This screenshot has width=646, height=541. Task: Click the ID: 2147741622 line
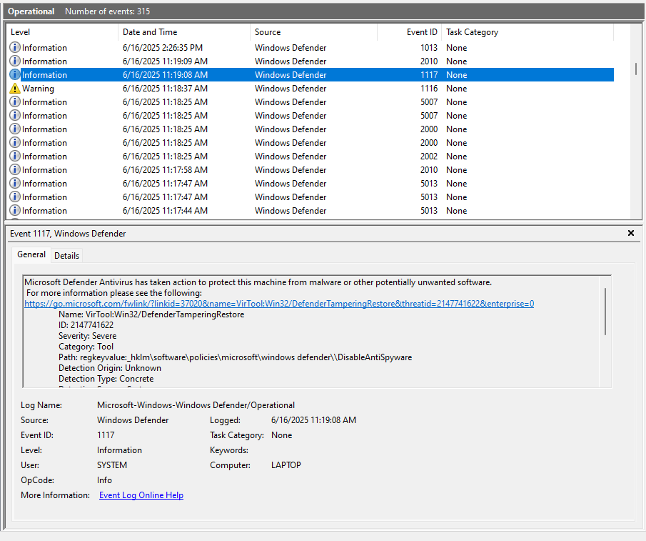click(x=86, y=325)
